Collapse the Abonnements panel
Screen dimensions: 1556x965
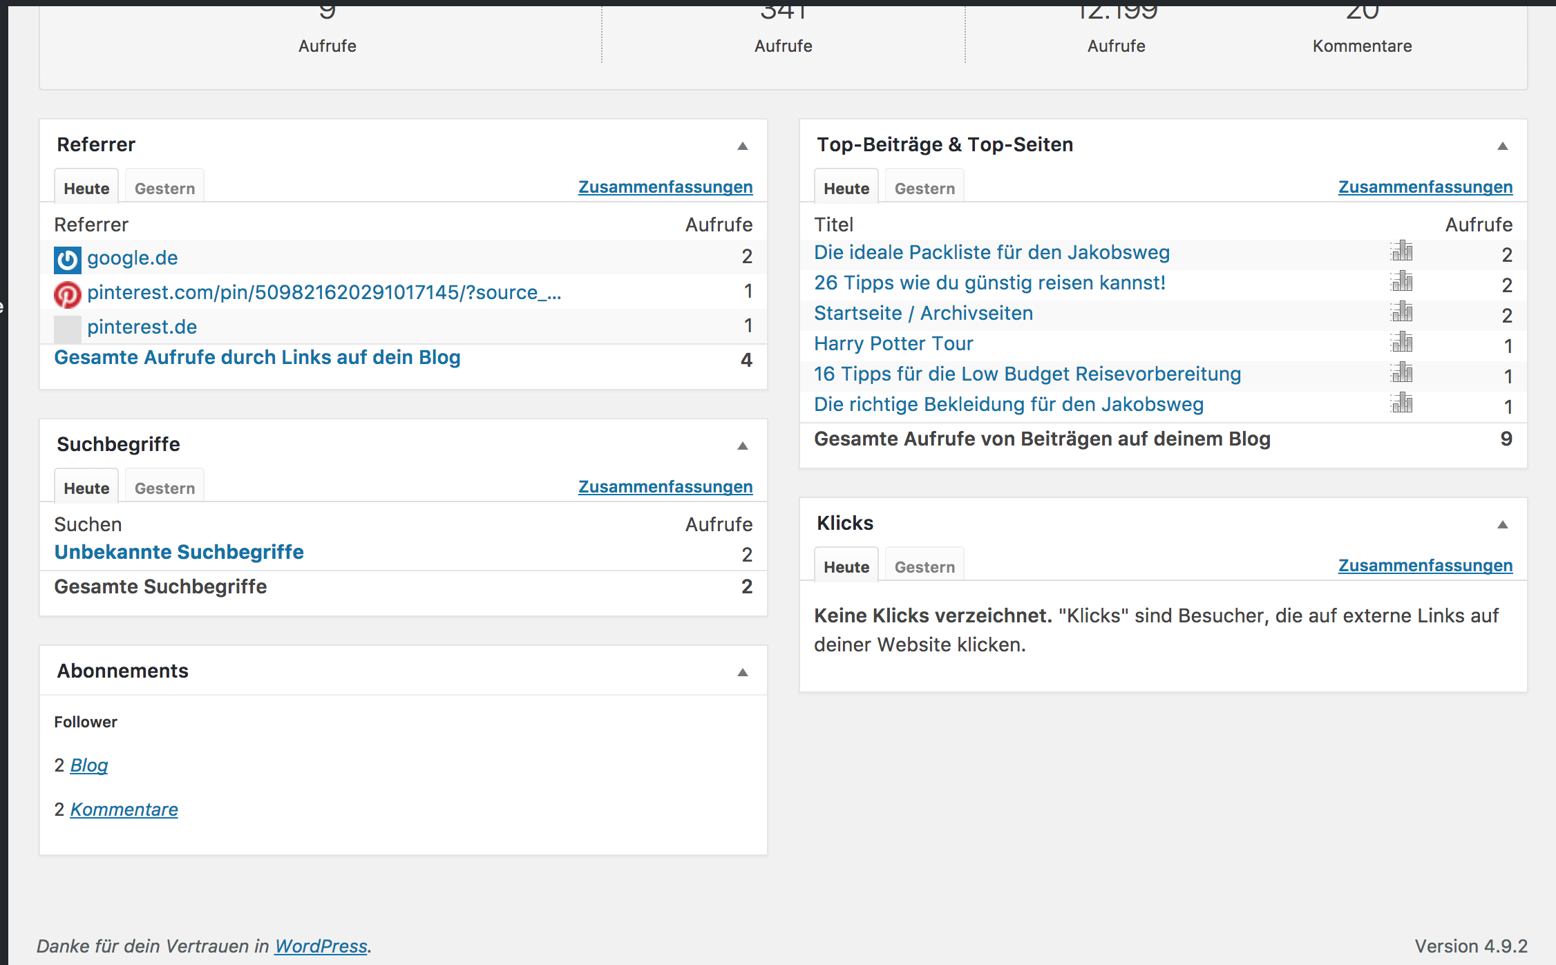[x=743, y=672]
